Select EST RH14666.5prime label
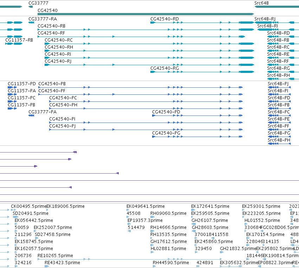The image size is (299, 268). pyautogui.click(x=168, y=228)
